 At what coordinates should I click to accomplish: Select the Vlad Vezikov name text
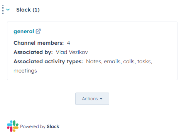coord(72,52)
